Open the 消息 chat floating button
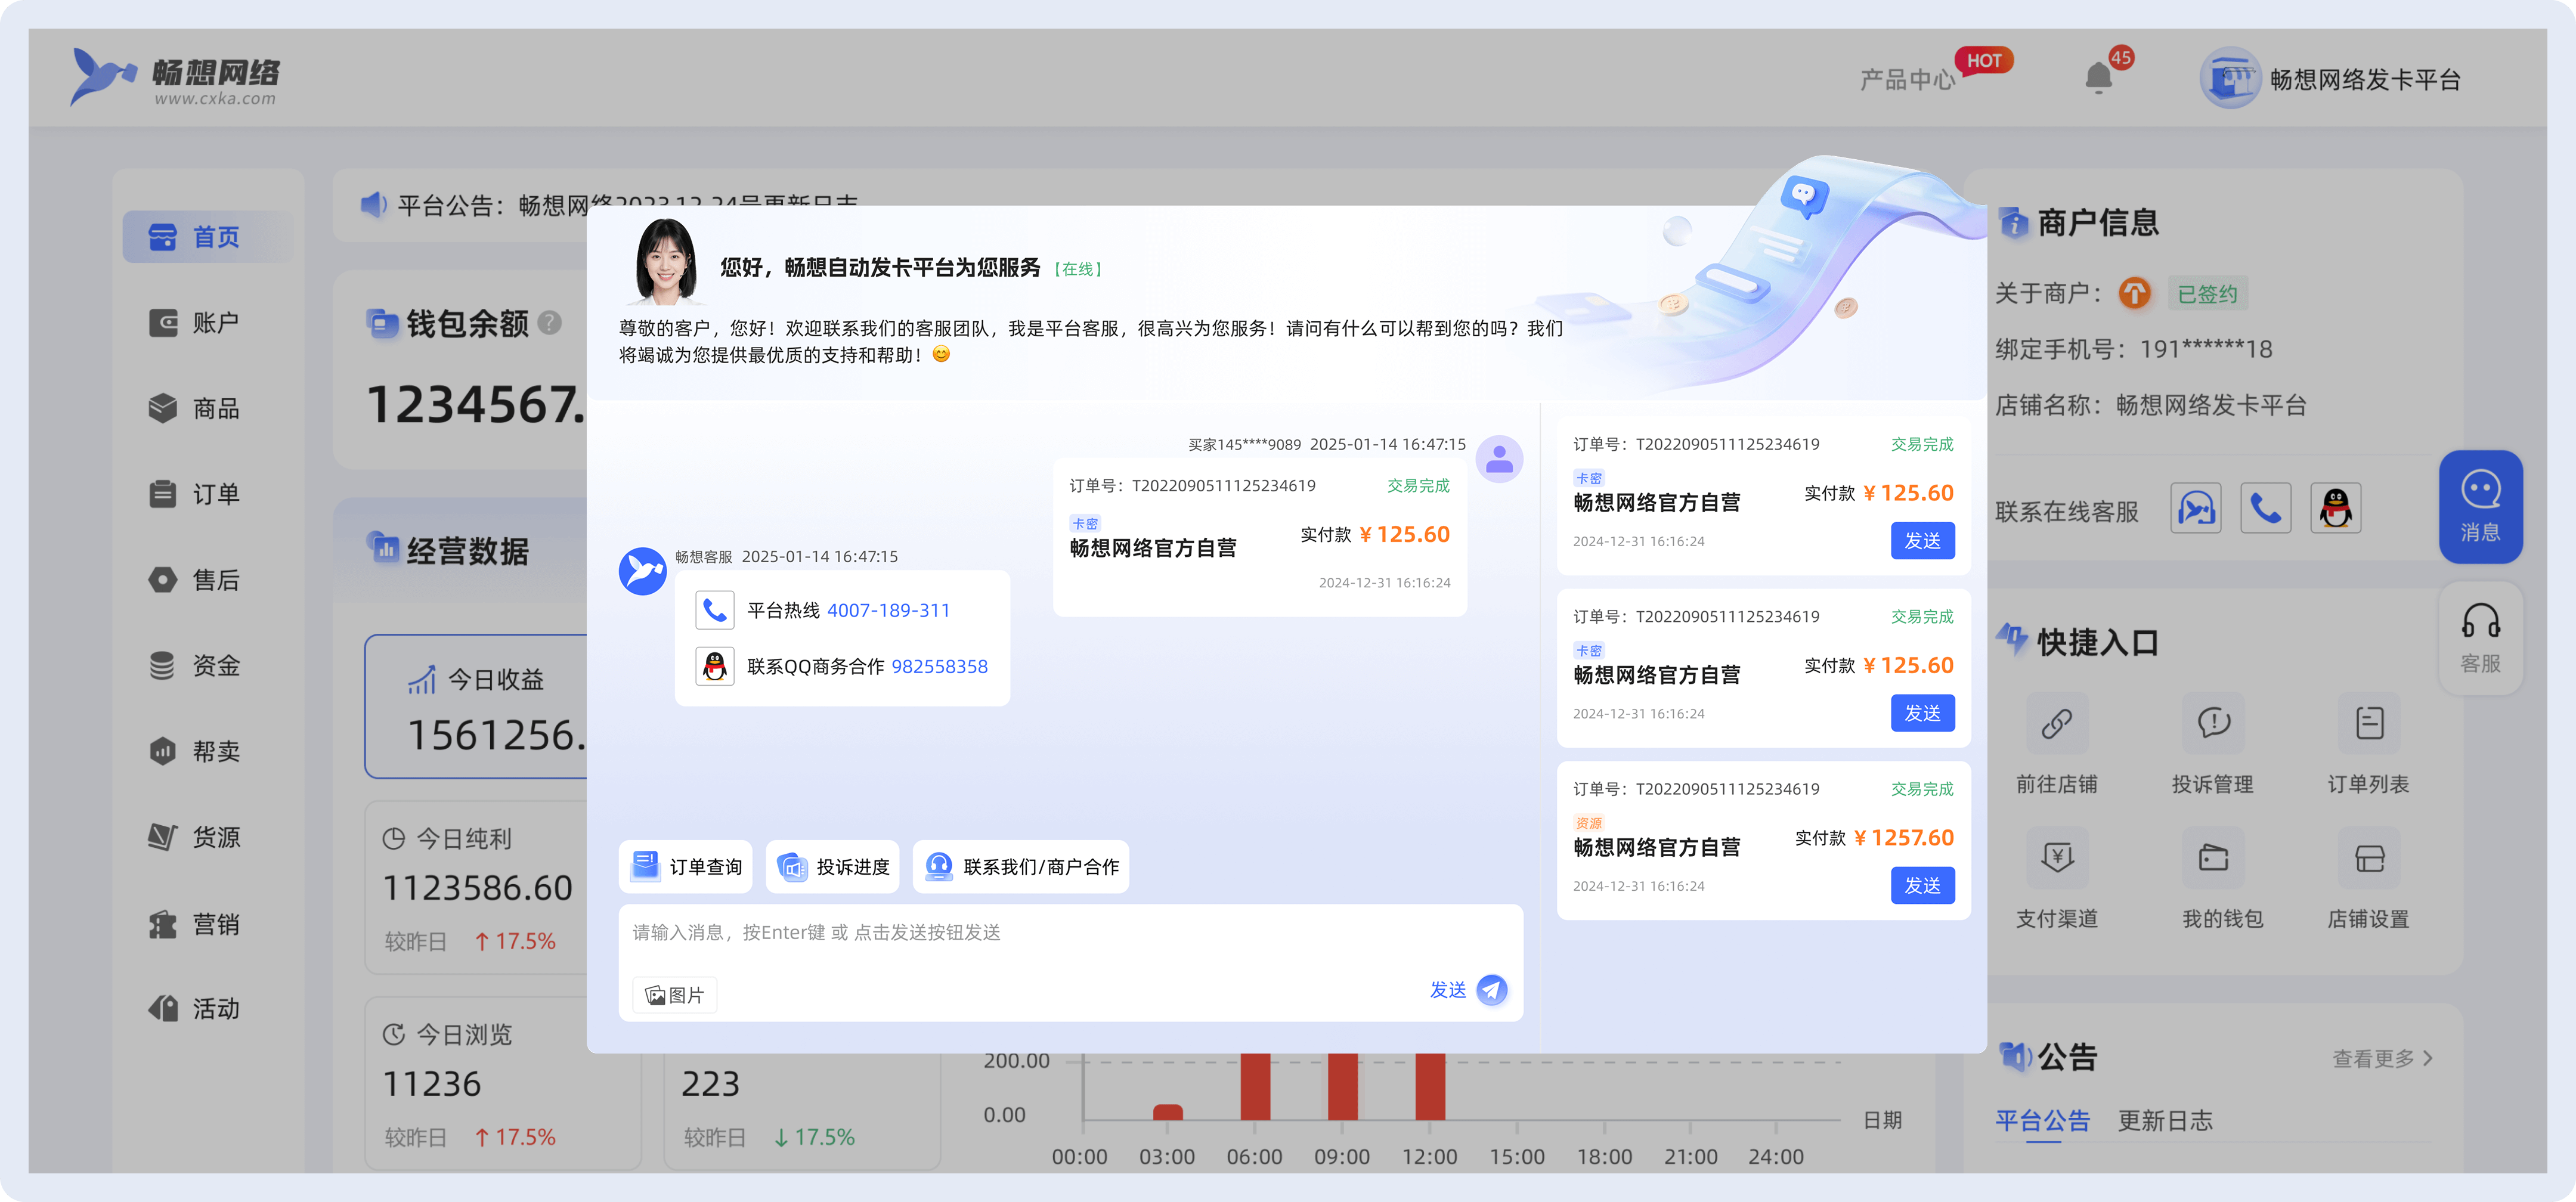This screenshot has height=1202, width=2576. pyautogui.click(x=2480, y=507)
